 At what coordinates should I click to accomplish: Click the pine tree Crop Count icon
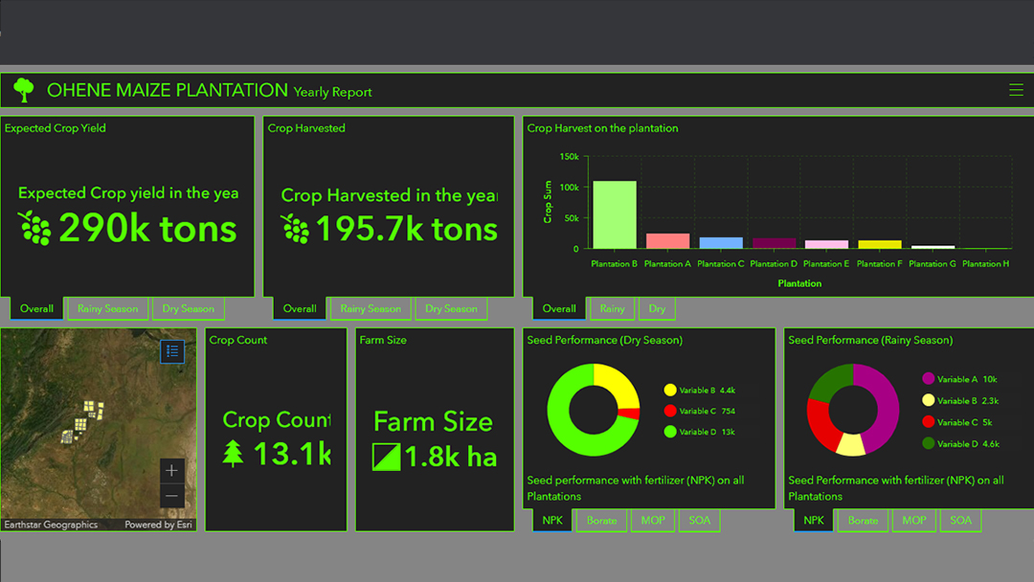[x=233, y=453]
